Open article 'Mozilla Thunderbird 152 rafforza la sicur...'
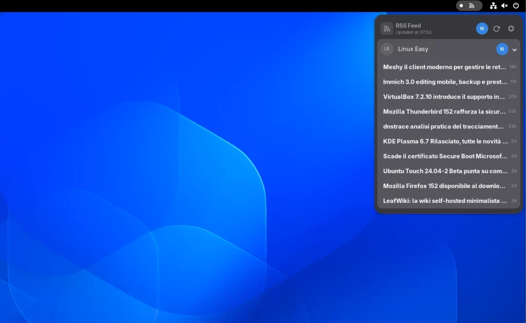Viewport: 526px width, 323px height. [x=449, y=112]
